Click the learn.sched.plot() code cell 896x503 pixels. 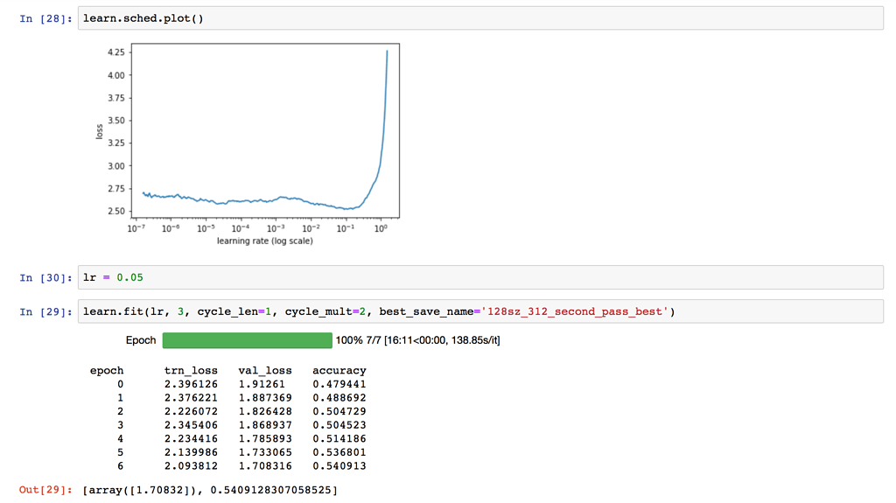click(x=479, y=18)
